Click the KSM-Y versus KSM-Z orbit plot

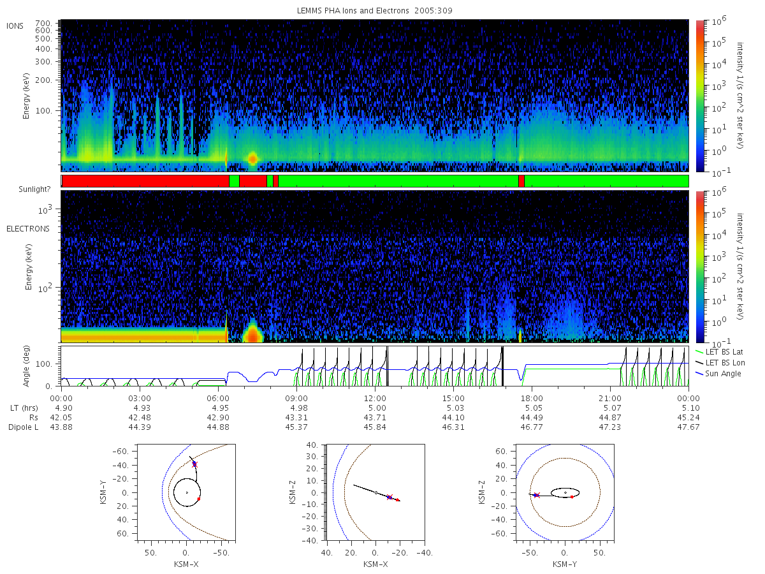pyautogui.click(x=565, y=492)
